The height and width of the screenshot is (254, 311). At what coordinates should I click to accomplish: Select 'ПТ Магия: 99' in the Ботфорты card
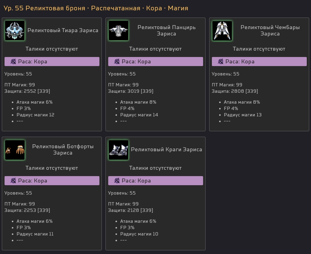[20, 204]
